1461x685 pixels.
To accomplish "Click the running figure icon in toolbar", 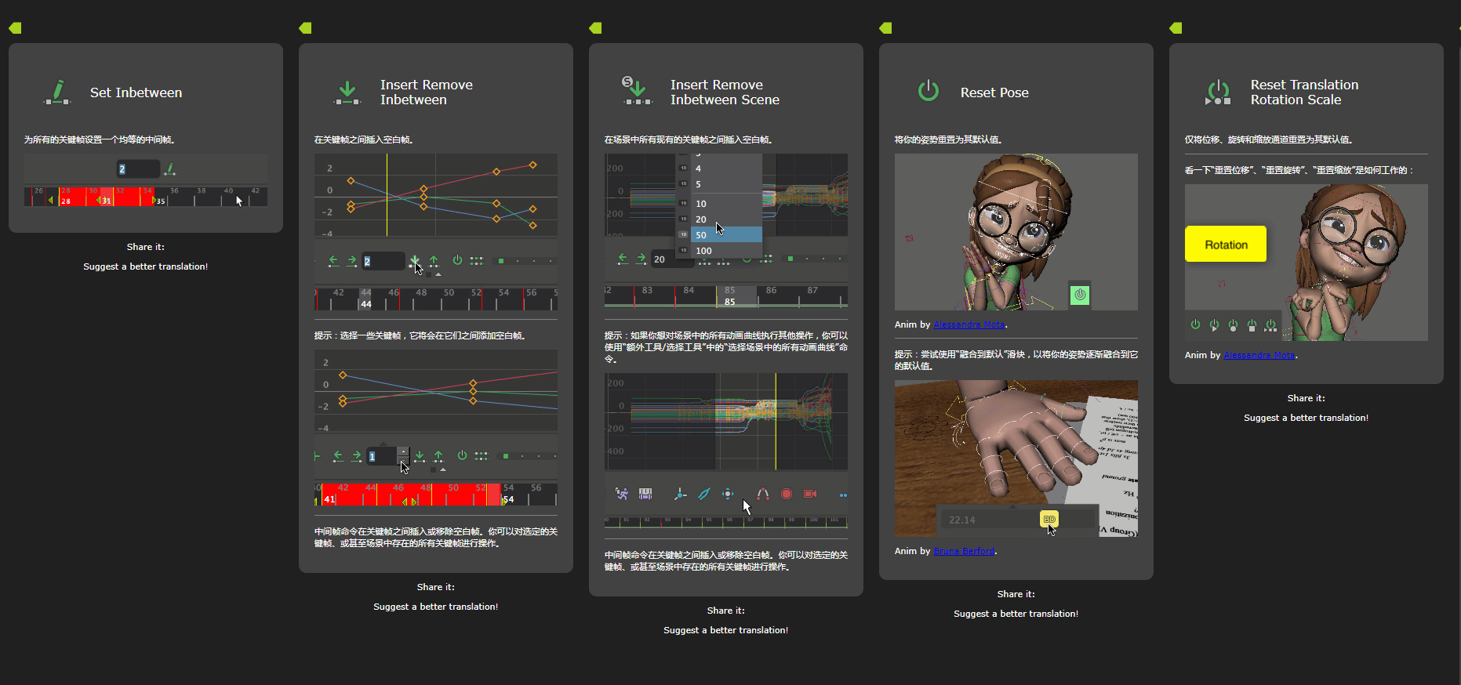I will coord(622,494).
